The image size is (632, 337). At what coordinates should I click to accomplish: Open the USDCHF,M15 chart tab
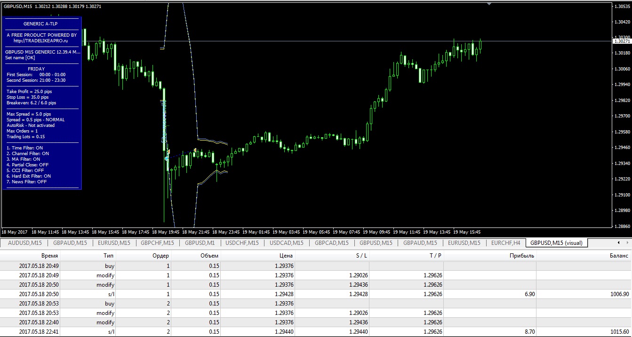pos(242,243)
